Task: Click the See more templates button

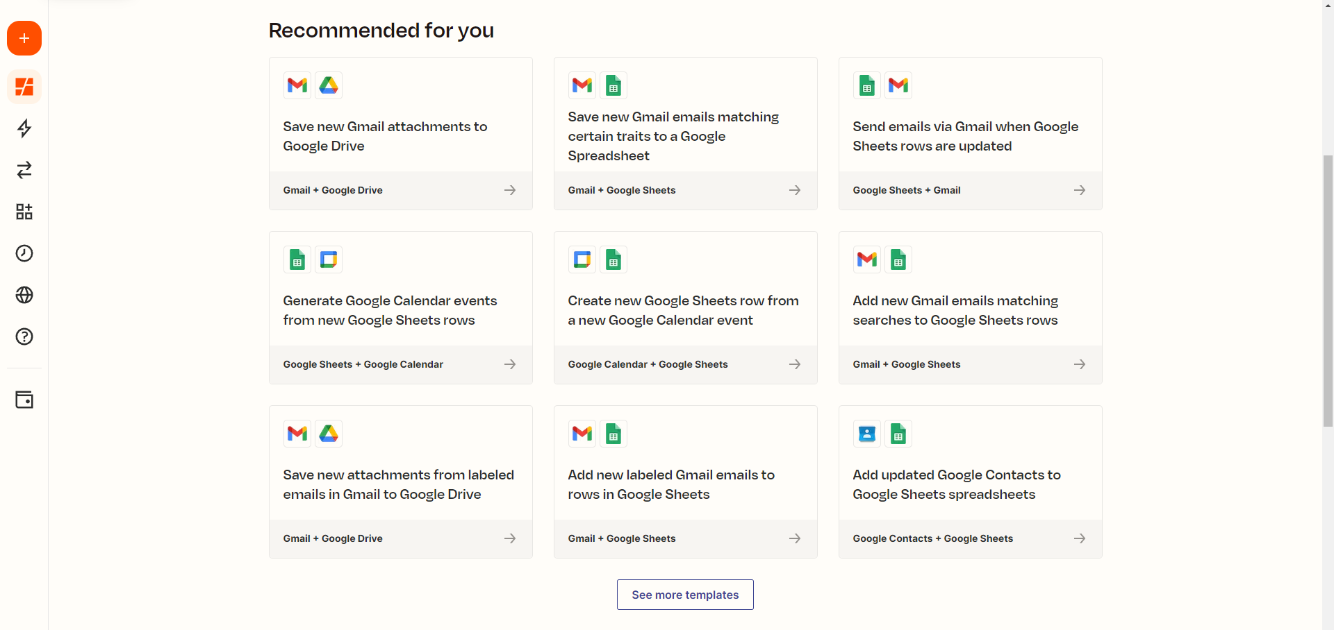Action: [x=685, y=595]
